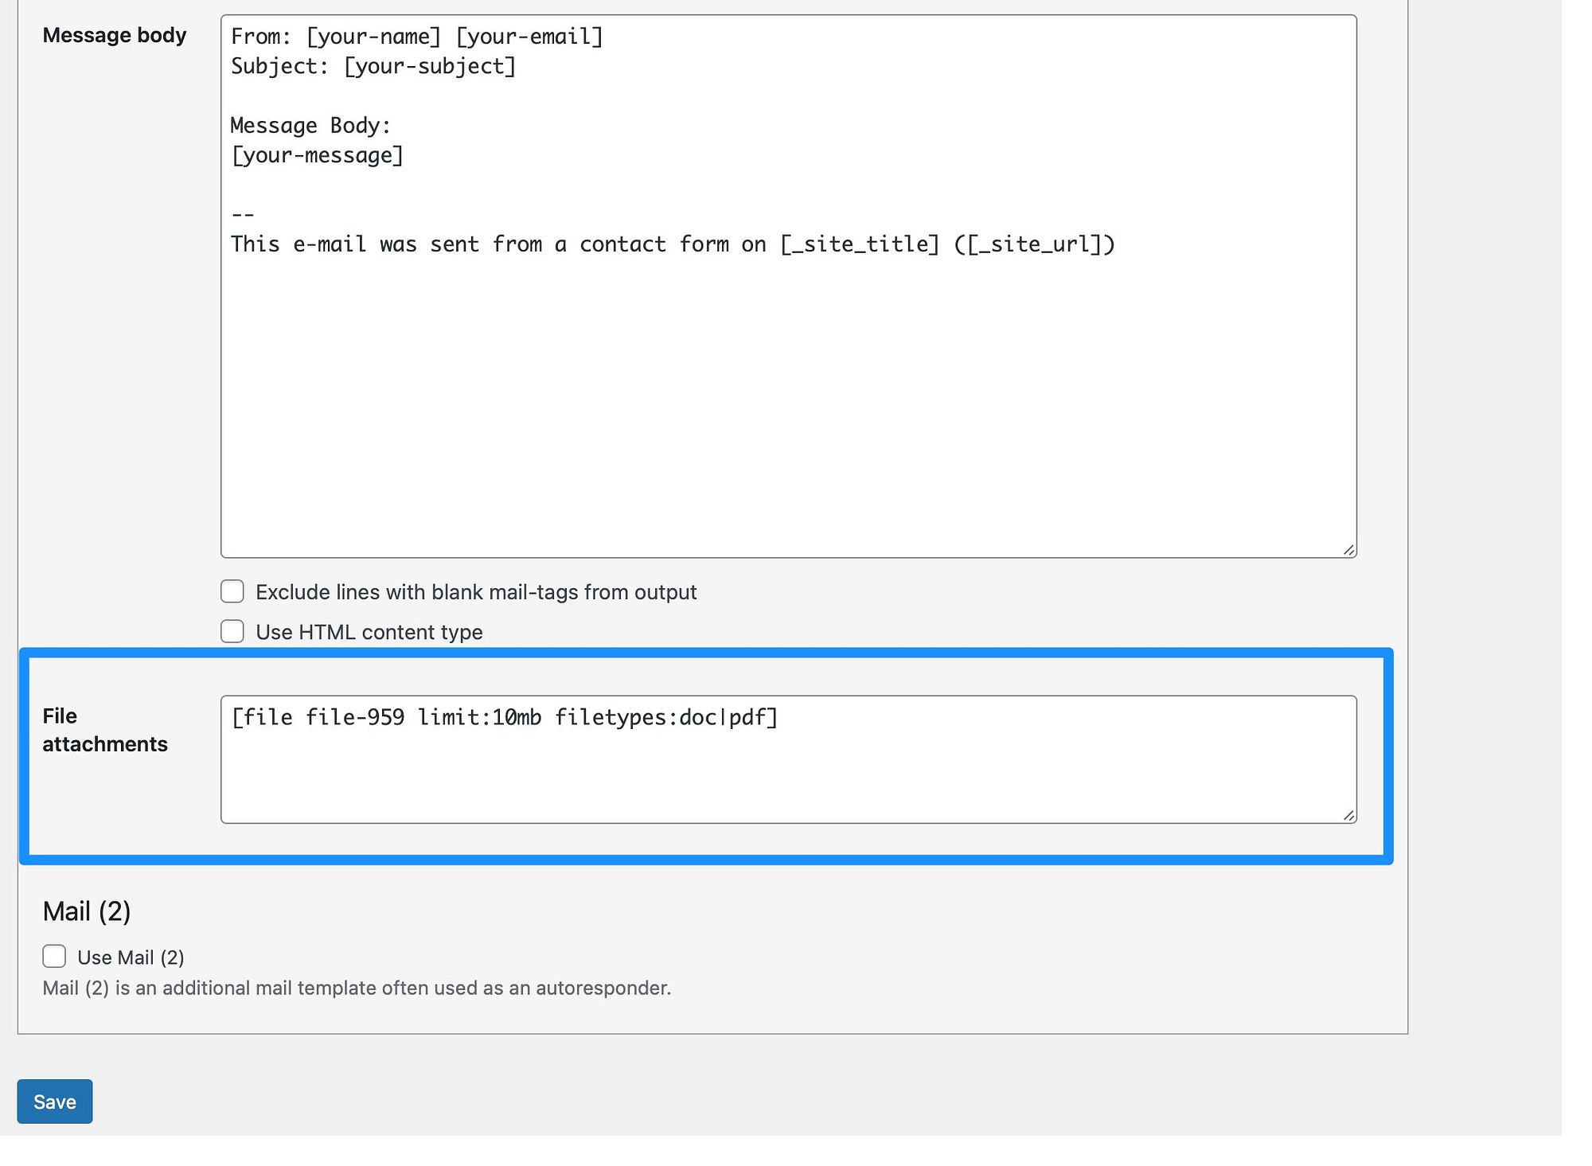Viewport: 1592px width, 1166px height.
Task: Click the file attachments textarea resize handle
Action: [1348, 815]
